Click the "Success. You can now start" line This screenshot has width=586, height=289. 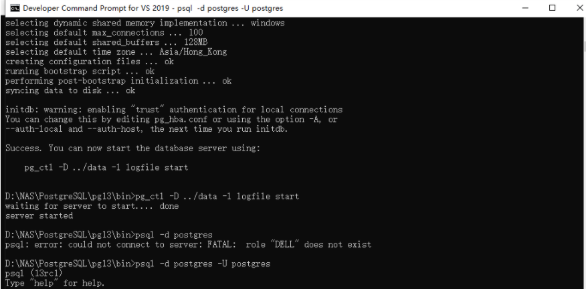coord(132,148)
